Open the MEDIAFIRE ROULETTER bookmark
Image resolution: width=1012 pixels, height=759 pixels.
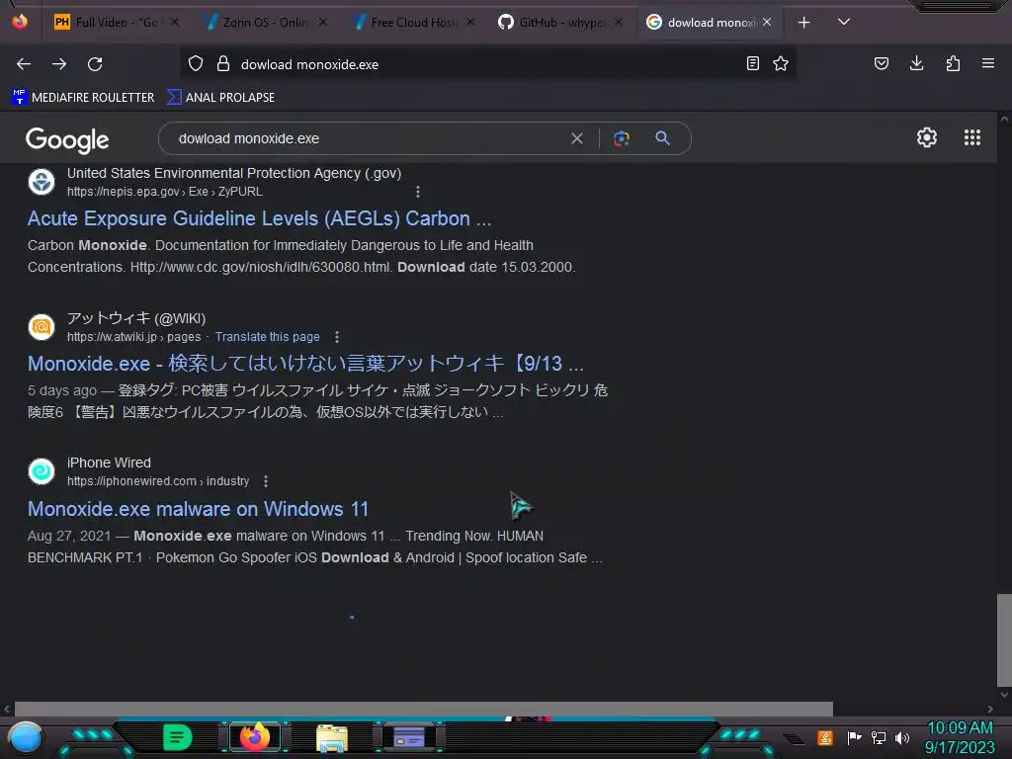(x=83, y=98)
